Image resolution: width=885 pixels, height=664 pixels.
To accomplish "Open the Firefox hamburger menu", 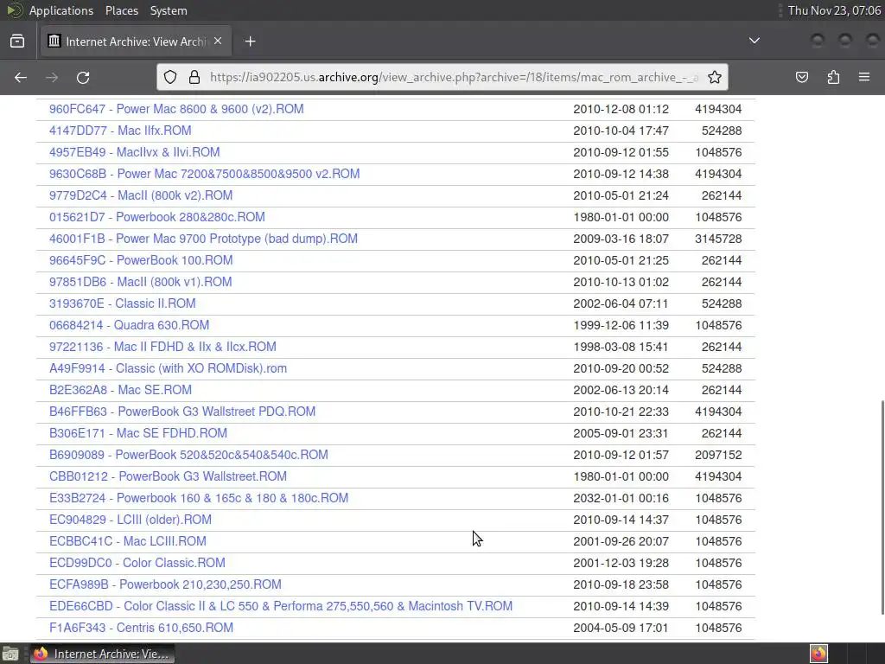I will pyautogui.click(x=864, y=77).
